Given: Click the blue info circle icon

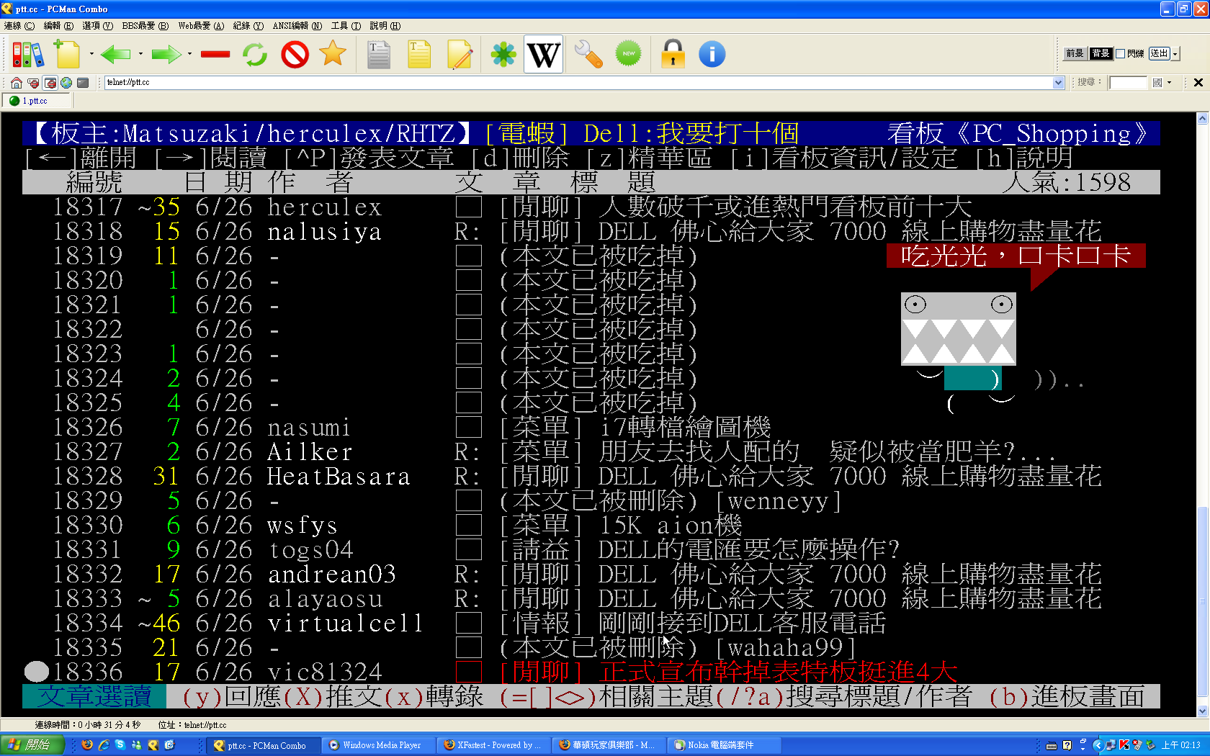Looking at the screenshot, I should point(712,55).
